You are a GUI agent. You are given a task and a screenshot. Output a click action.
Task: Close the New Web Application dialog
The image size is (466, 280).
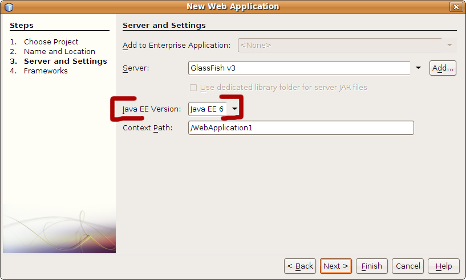tap(456, 6)
